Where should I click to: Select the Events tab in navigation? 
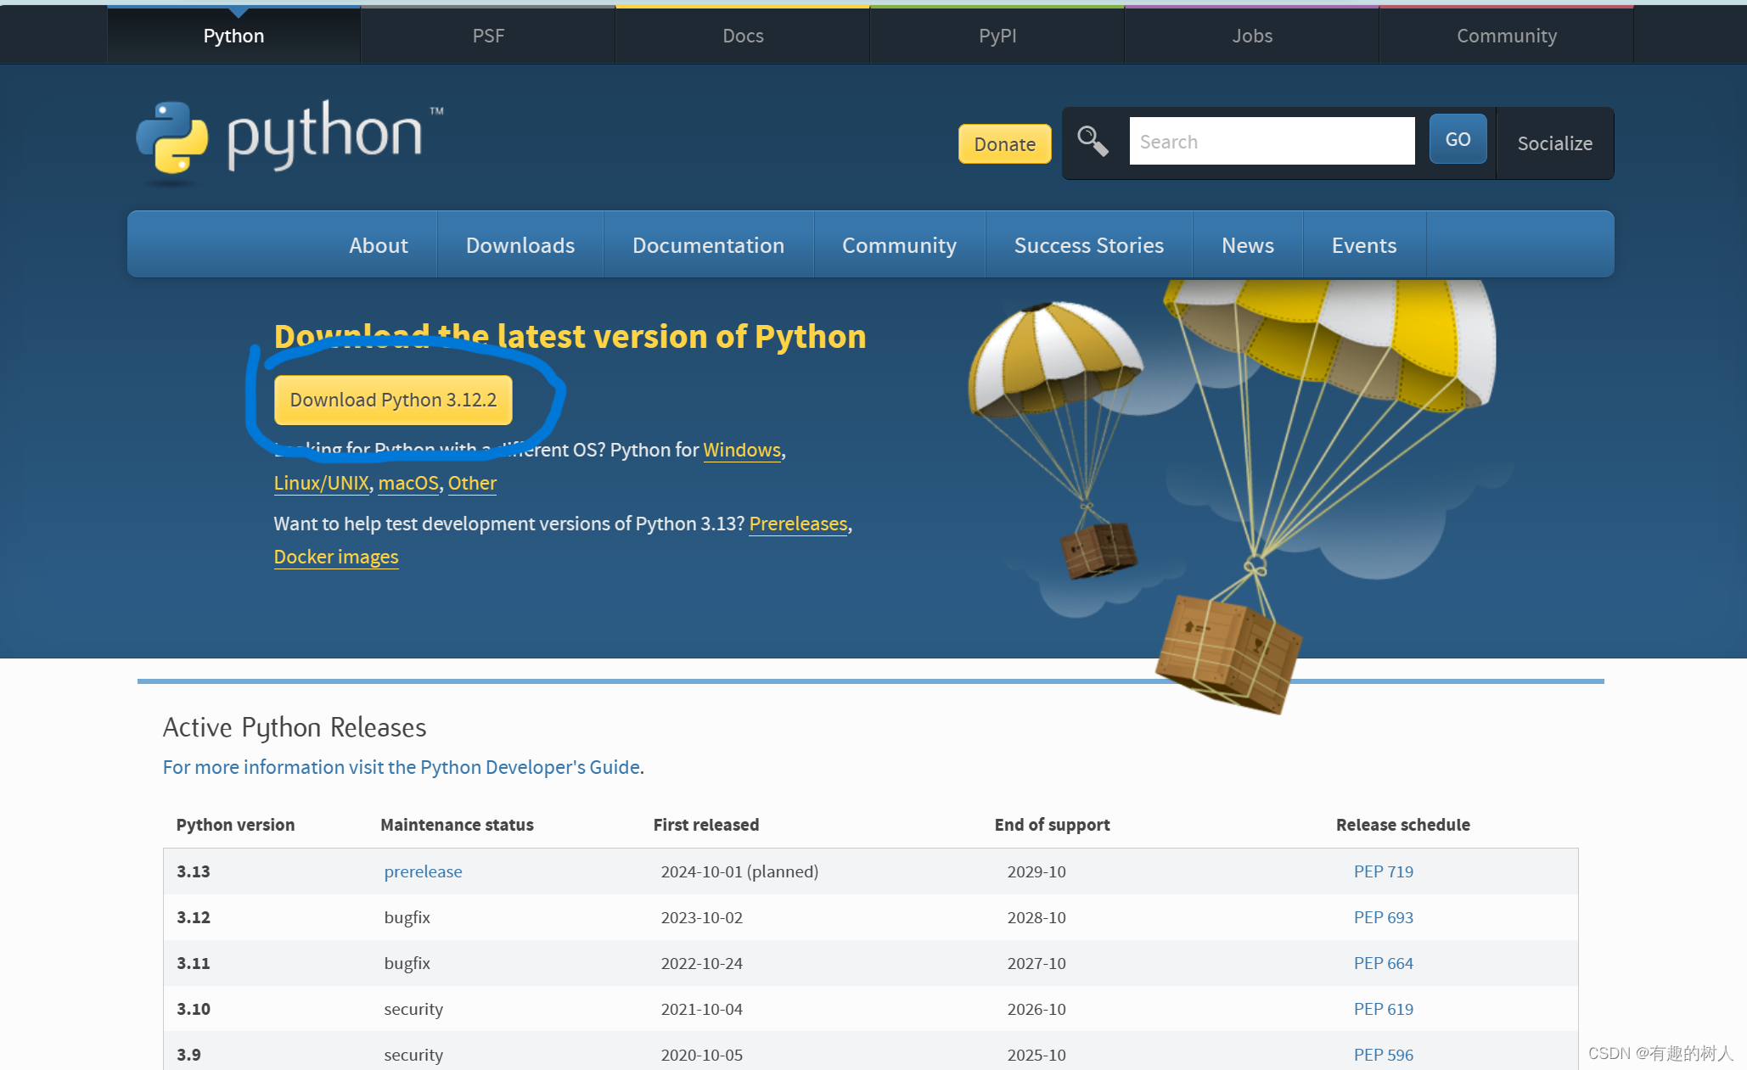[x=1362, y=246]
